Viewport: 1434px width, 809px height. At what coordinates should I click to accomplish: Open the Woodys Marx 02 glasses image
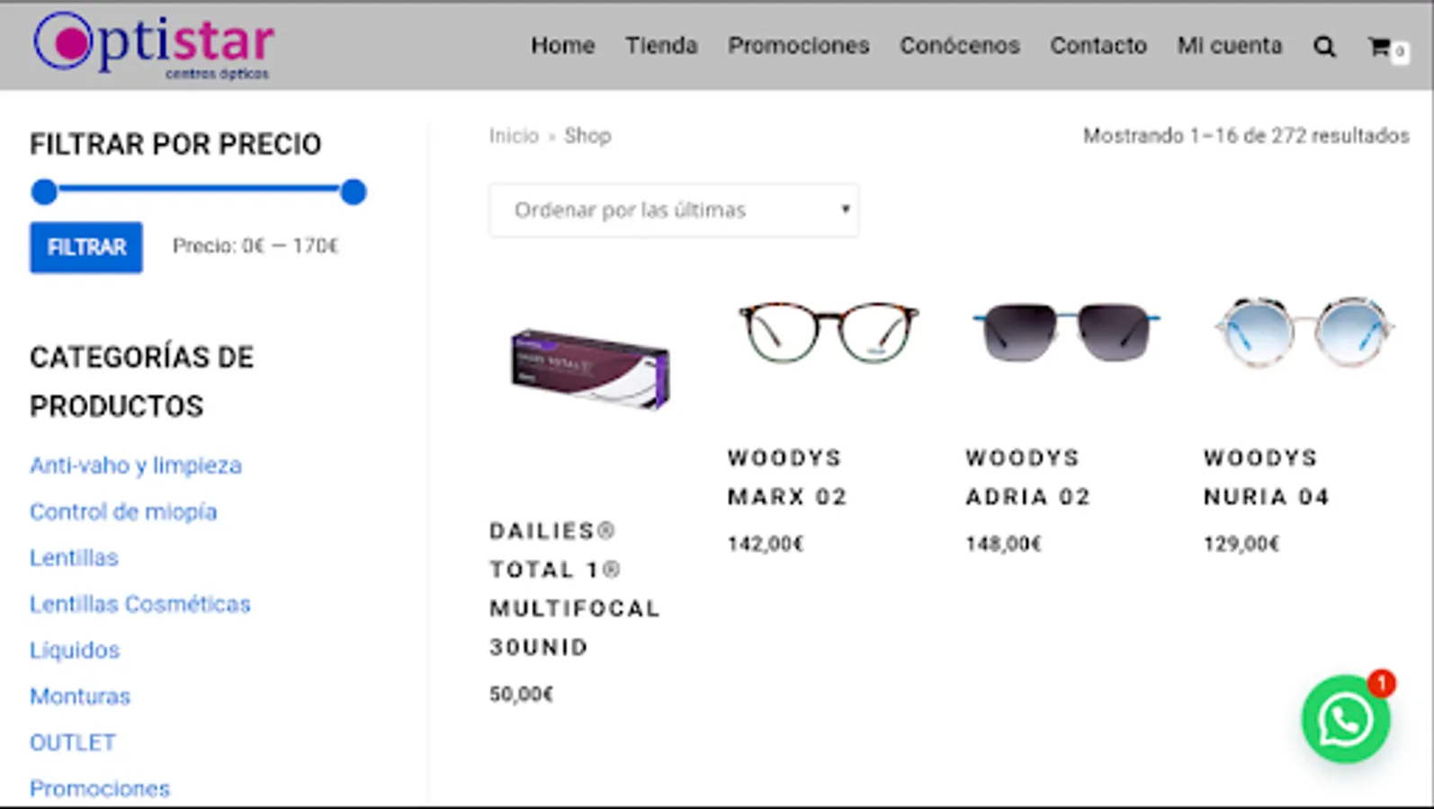pos(828,333)
